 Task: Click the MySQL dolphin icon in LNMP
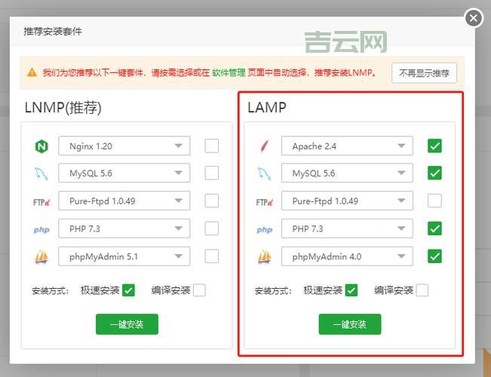(x=41, y=173)
